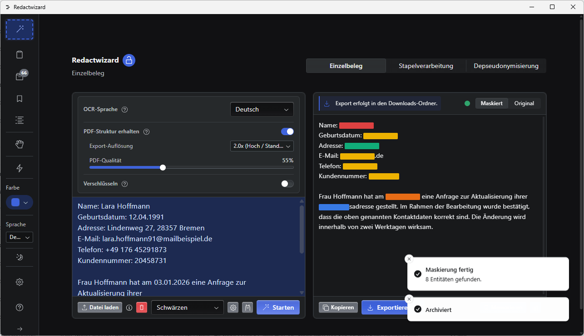Show help for OCR-Sprache
Image resolution: width=584 pixels, height=336 pixels.
(125, 109)
